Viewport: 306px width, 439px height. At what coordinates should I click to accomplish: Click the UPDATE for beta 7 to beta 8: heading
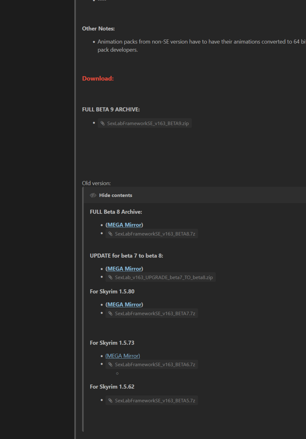(126, 256)
